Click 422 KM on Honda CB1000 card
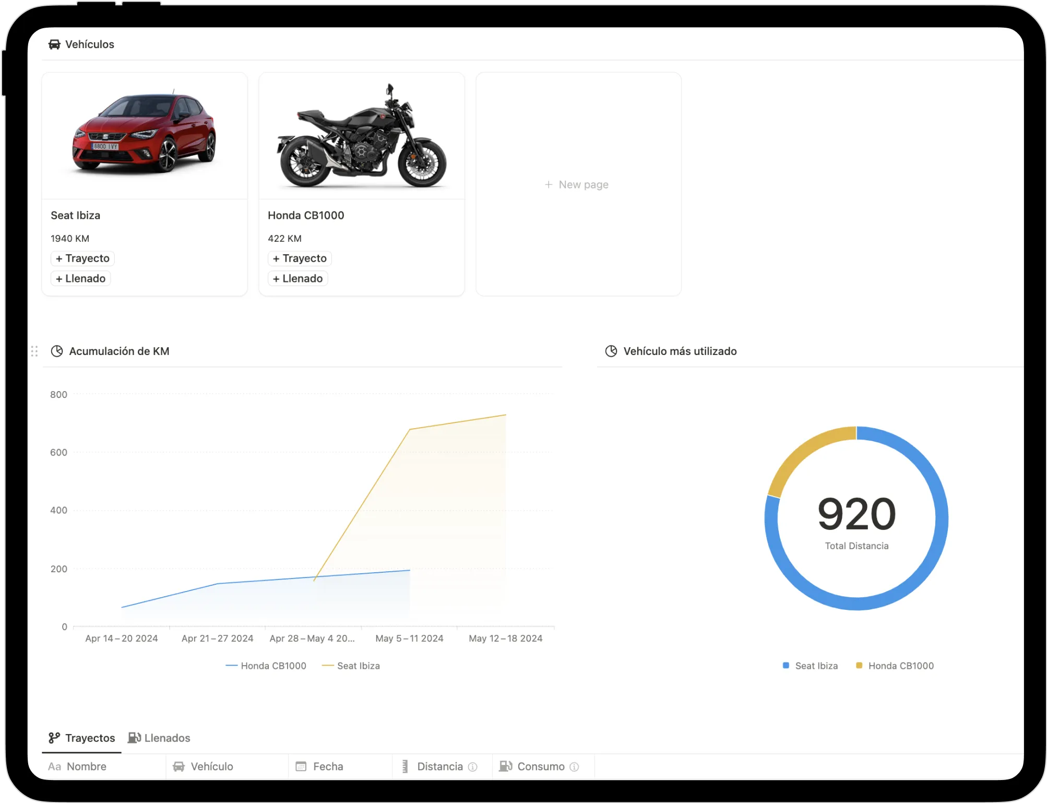The height and width of the screenshot is (803, 1047). tap(284, 238)
